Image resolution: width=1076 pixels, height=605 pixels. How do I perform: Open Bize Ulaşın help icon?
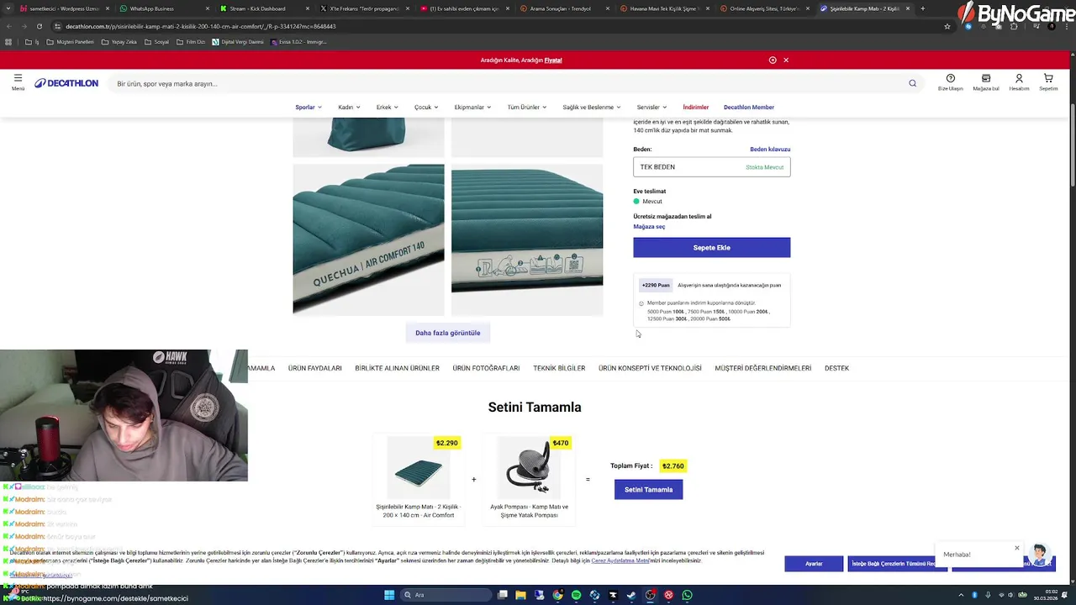point(951,82)
